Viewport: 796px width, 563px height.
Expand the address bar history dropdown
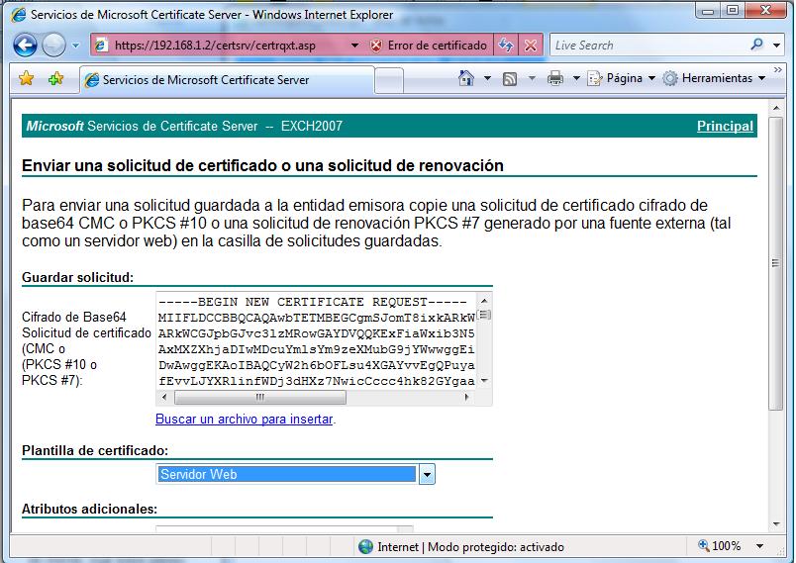(354, 46)
